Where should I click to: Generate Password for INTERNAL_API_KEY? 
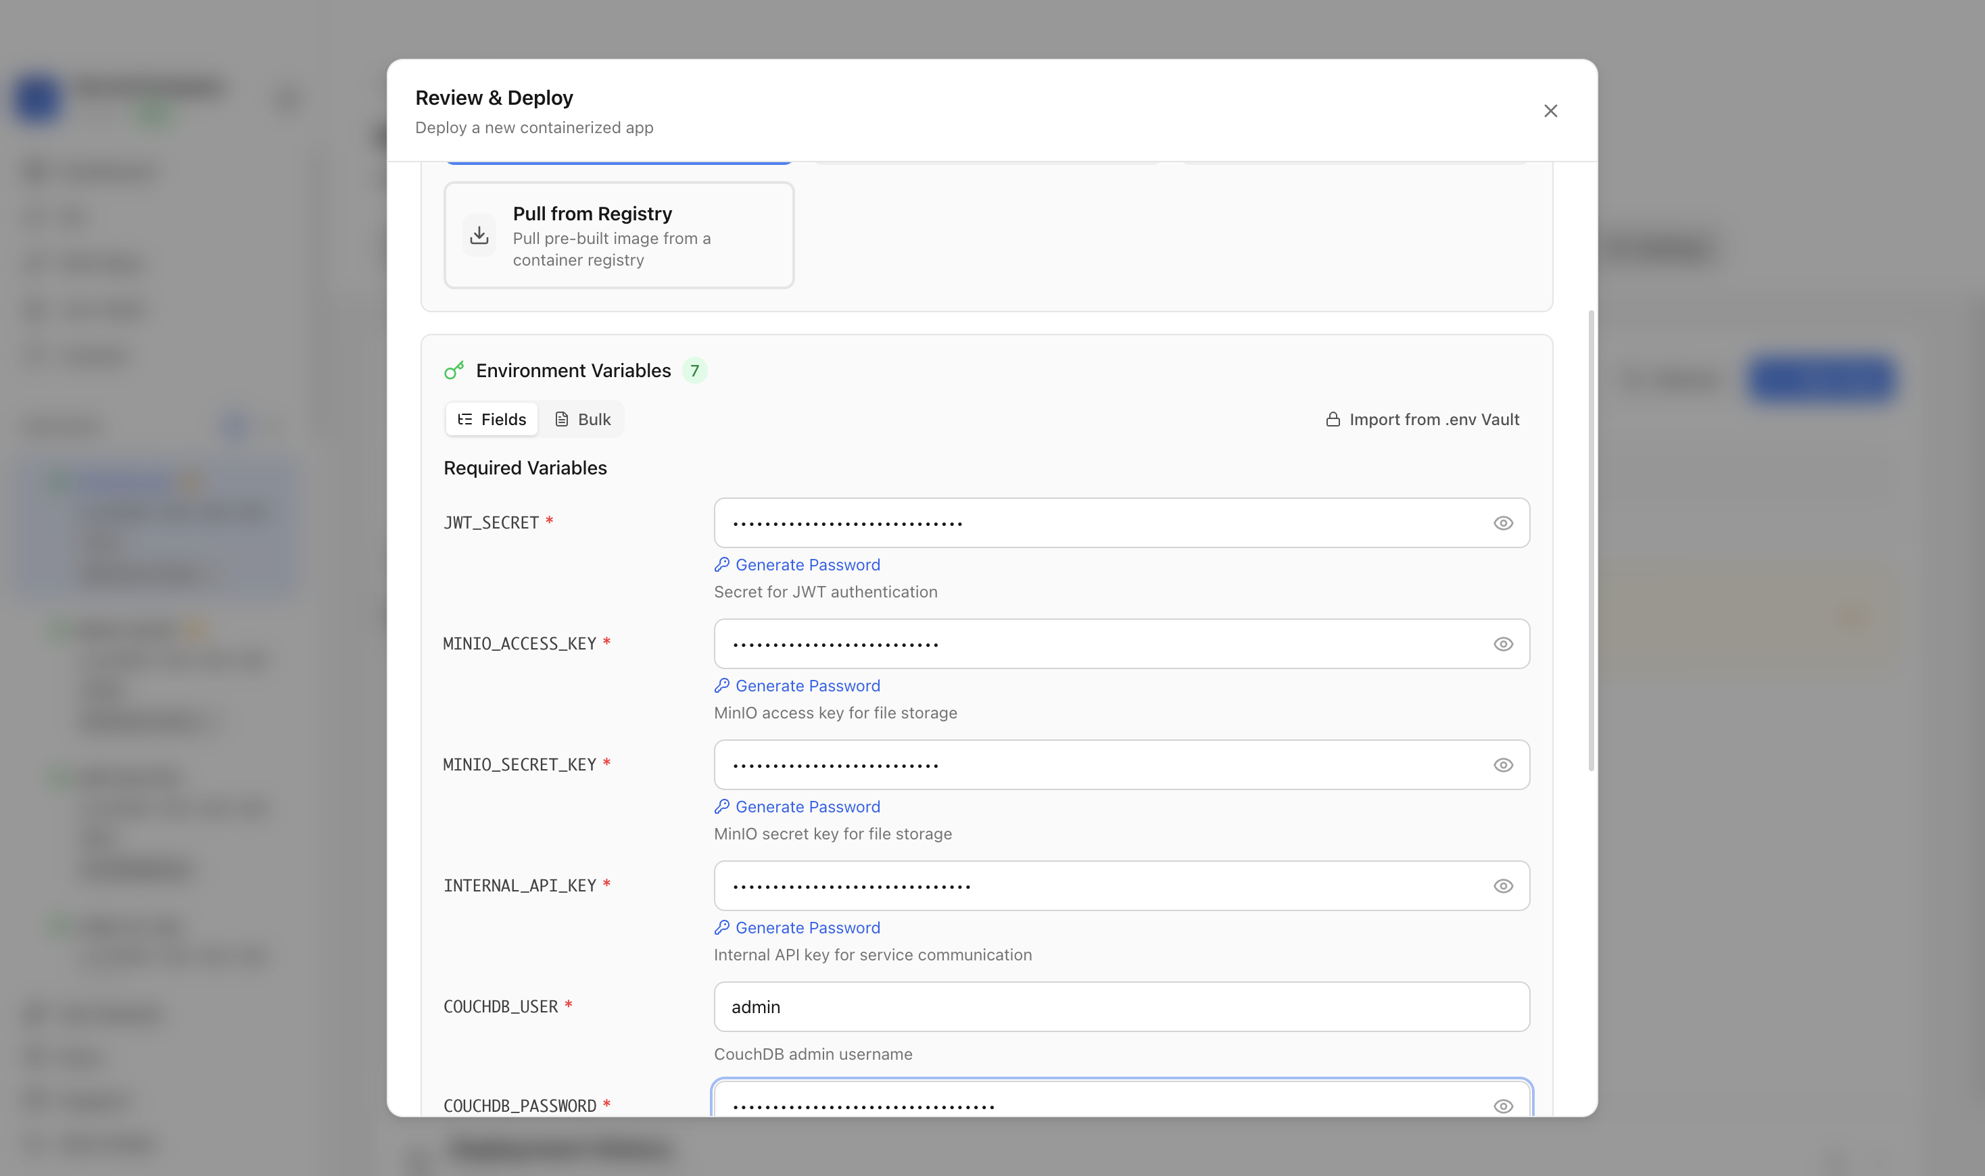coord(798,928)
